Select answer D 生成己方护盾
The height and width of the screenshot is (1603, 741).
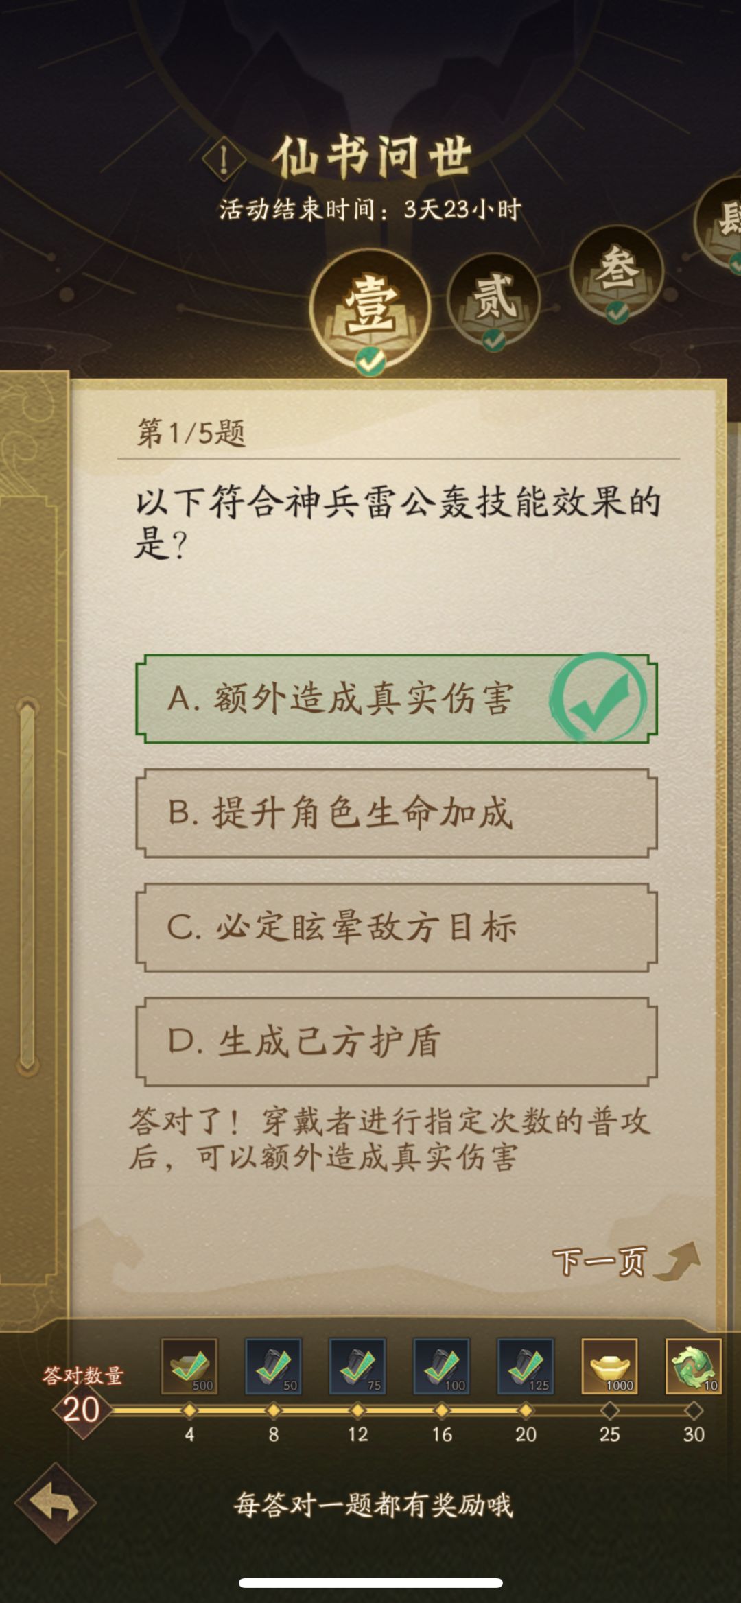396,1041
